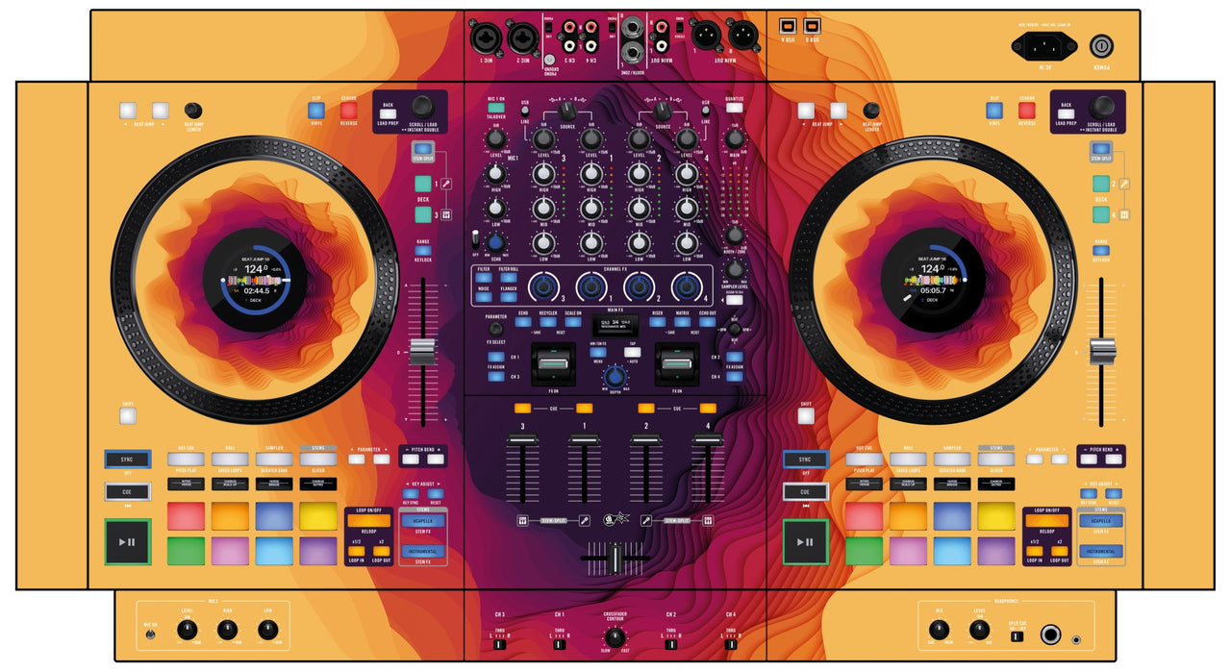Viewport: 1231px width, 671px height.
Task: Click the channel 4 volume fader
Action: 707,441
